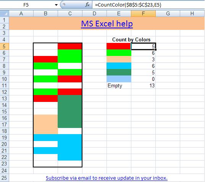Open the Name Box dropdown arrow
Viewport: 205px width, 182px height.
tap(56, 5)
